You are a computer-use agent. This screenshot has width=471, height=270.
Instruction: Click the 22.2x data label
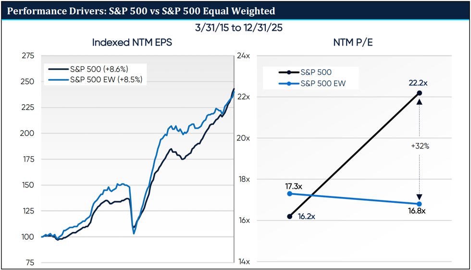(418, 83)
